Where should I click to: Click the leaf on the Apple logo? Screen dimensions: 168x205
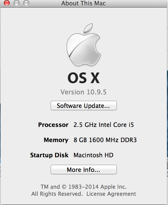88,28
